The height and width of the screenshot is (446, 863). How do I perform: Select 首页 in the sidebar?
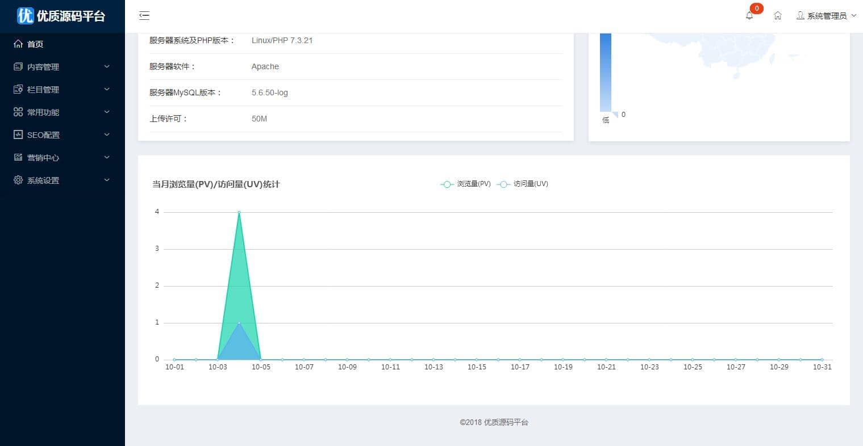pos(35,44)
